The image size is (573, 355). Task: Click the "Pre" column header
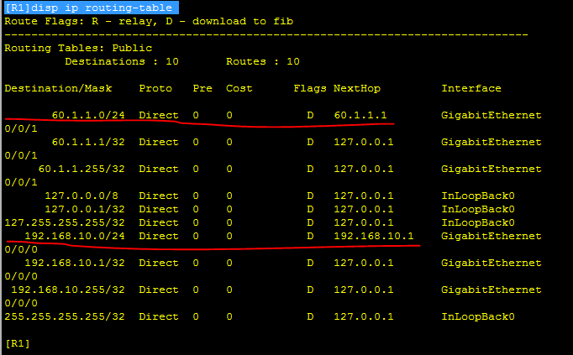coord(202,88)
